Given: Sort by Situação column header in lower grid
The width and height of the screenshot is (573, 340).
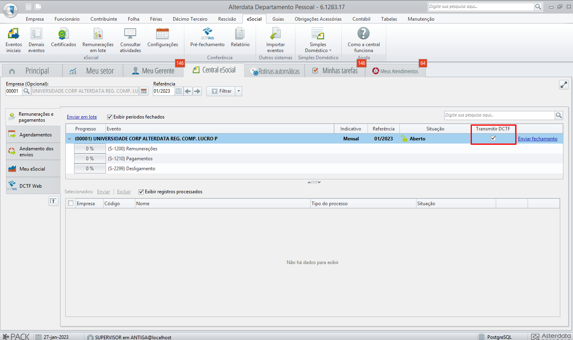Looking at the screenshot, I should (456, 204).
